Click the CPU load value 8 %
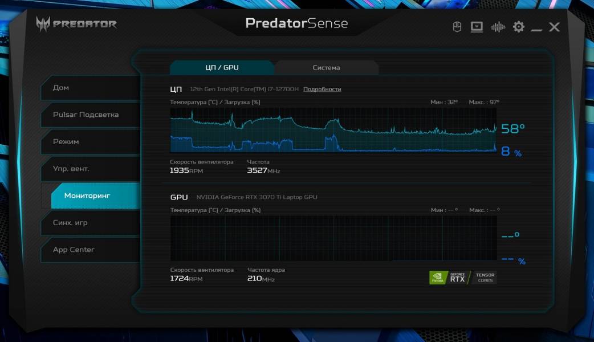This screenshot has height=342, width=594. [x=511, y=152]
